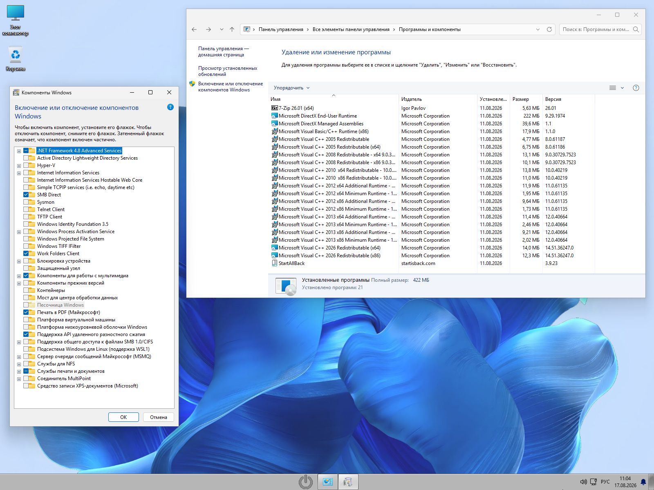Enable the Контейнеры checkbox
This screenshot has height=490, width=654.
coord(26,290)
